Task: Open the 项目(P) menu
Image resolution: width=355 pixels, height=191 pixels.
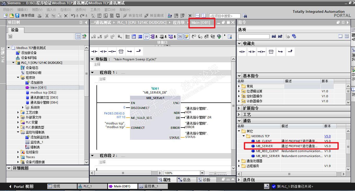Action: click(x=8, y=10)
